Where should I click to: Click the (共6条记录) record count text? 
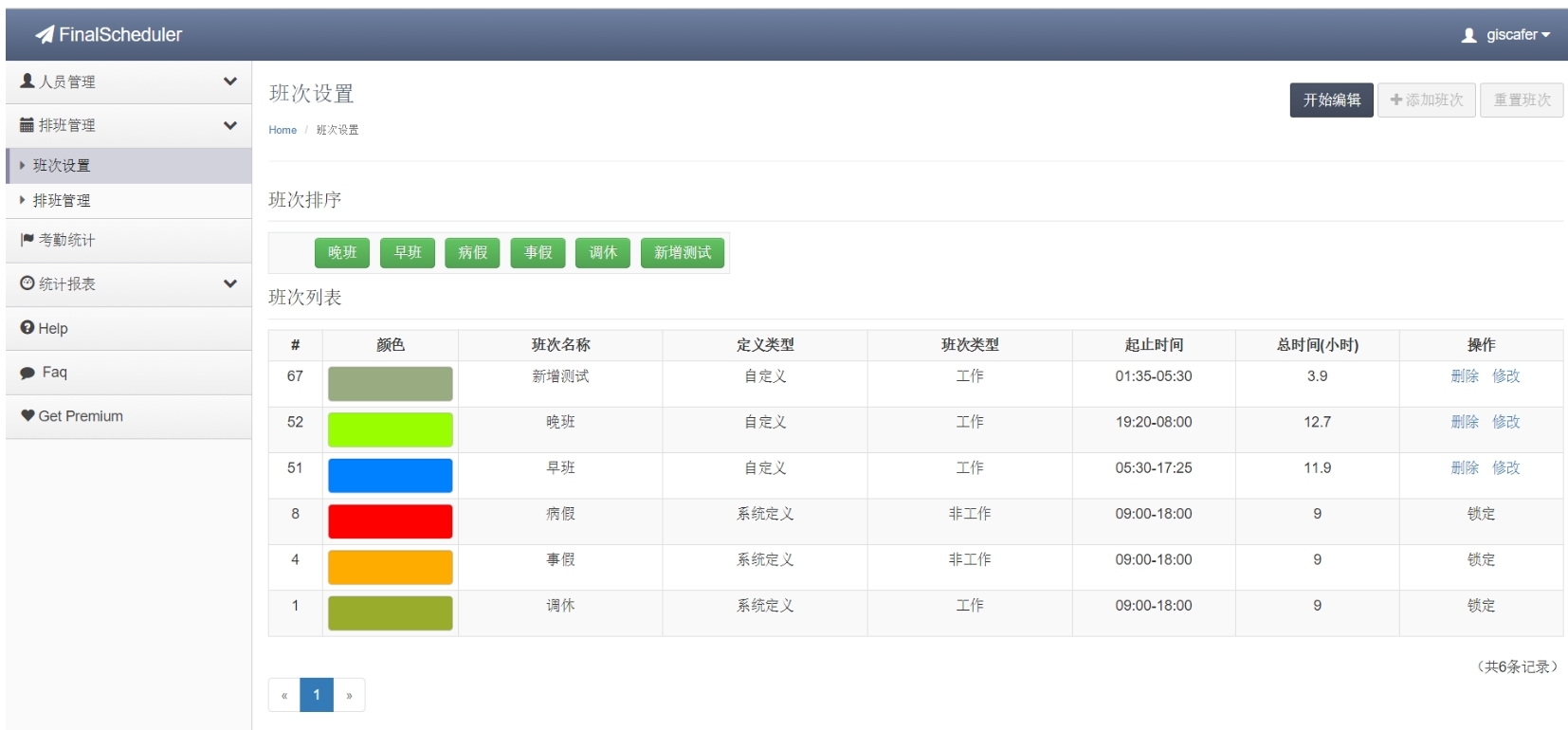click(1517, 666)
